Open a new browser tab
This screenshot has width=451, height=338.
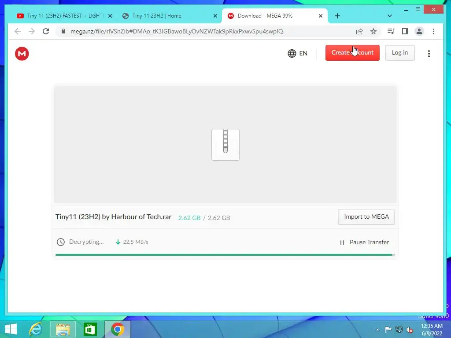click(x=337, y=16)
